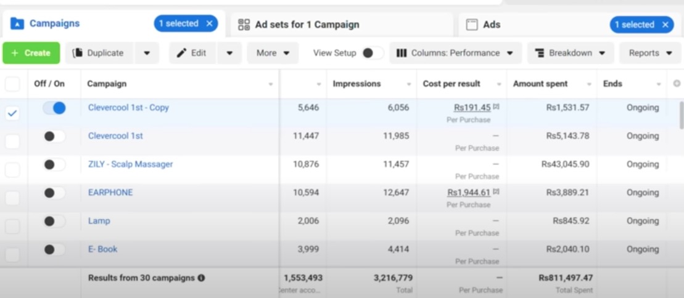Switch to the Campaigns tab
This screenshot has height=298, width=684.
click(x=54, y=23)
